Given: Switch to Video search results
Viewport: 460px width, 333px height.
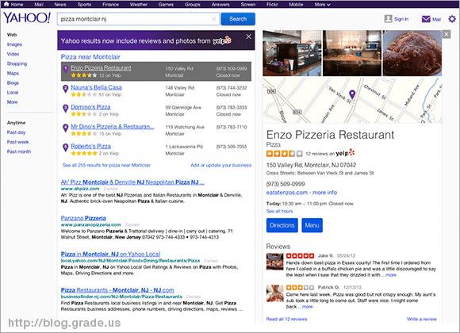Looking at the screenshot, I should click(13, 54).
